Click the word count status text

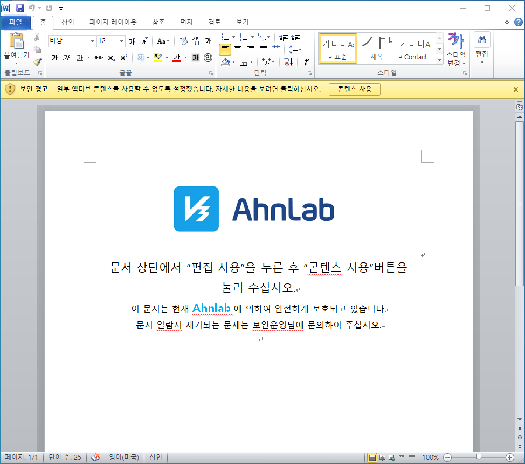pyautogui.click(x=65, y=458)
